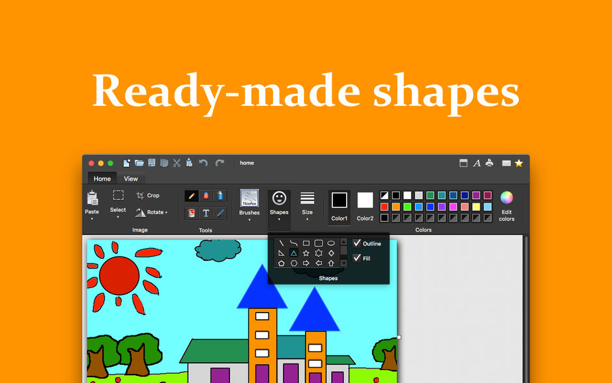Click the Home ribbon tab
The image size is (612, 383).
tap(102, 178)
